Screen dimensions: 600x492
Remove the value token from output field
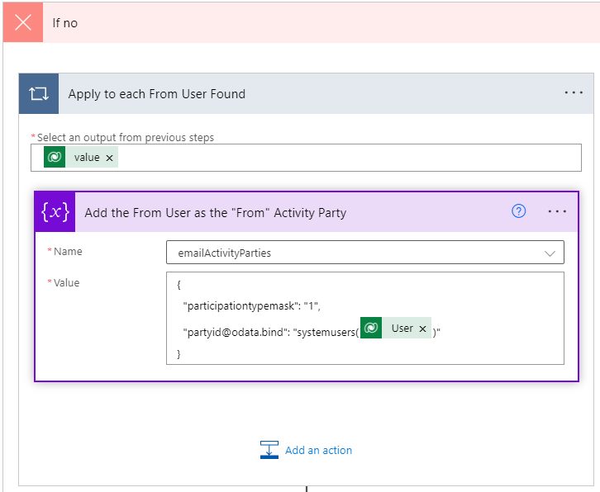click(x=109, y=158)
